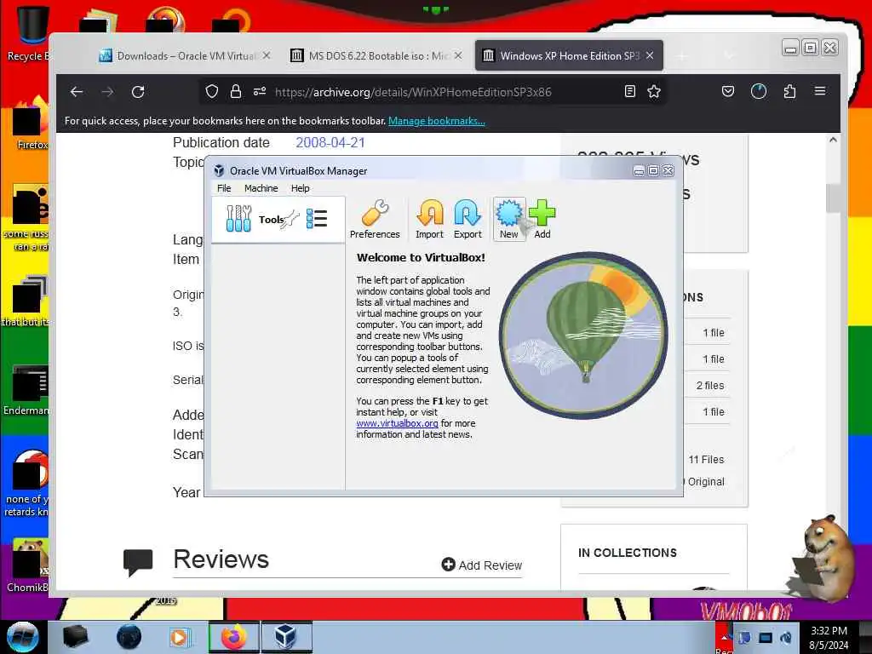This screenshot has height=654, width=872.
Task: Open the media player taskbar icon
Action: pos(180,637)
